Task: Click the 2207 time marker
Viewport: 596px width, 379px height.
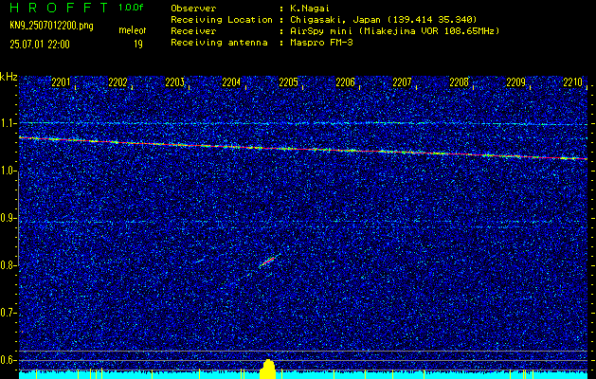Action: 402,82
